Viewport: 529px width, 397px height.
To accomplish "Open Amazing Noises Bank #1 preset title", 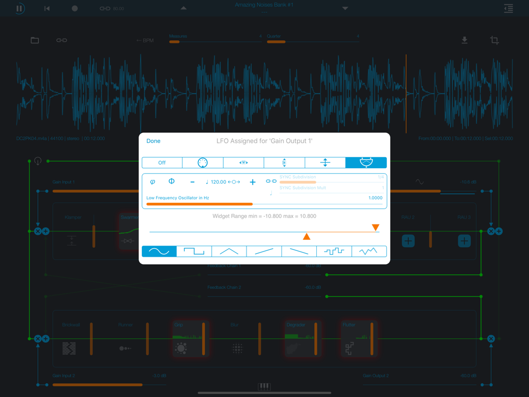I will click(264, 5).
